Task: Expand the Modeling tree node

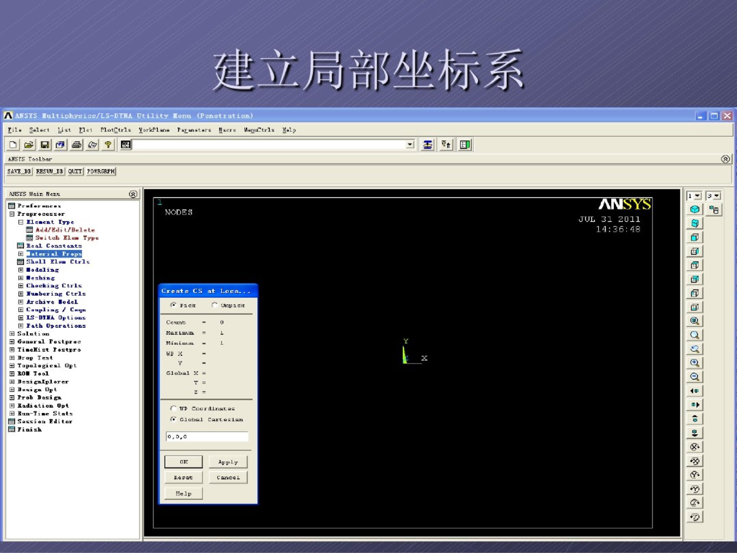Action: [x=21, y=270]
